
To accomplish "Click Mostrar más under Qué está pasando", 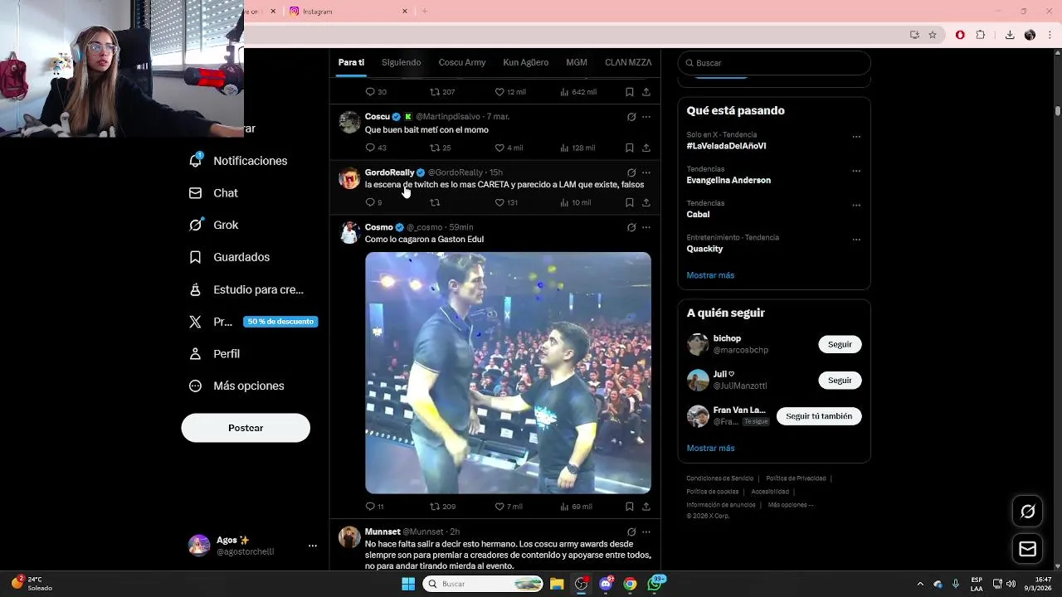I will (710, 275).
